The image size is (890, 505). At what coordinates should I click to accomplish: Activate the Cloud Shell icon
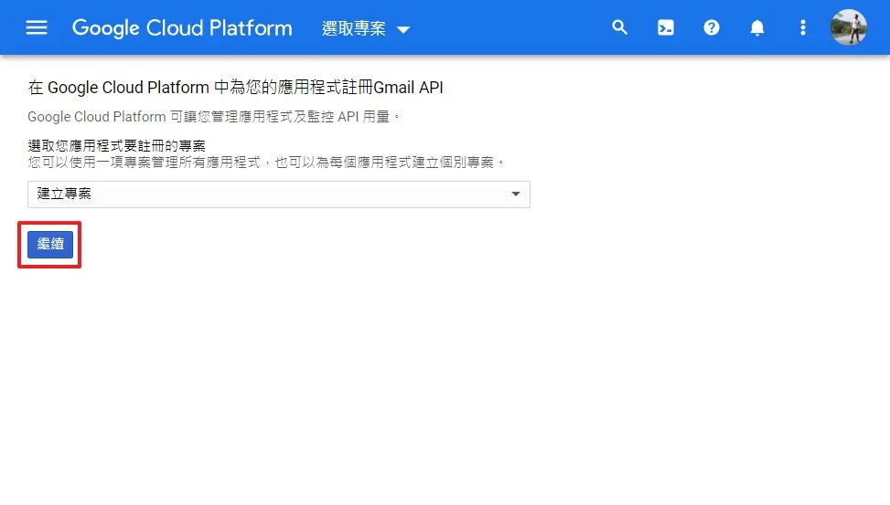point(665,27)
